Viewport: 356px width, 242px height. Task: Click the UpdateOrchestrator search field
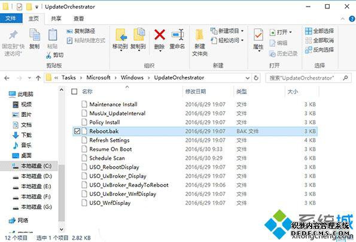pos(306,78)
